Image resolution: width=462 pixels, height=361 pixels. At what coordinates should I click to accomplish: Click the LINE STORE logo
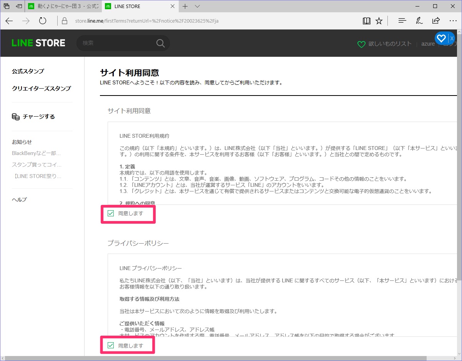tap(38, 43)
